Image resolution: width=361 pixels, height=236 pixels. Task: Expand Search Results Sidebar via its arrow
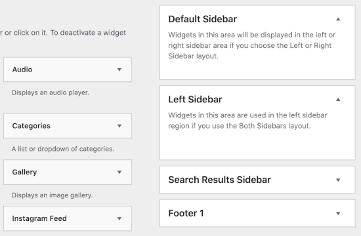(338, 180)
